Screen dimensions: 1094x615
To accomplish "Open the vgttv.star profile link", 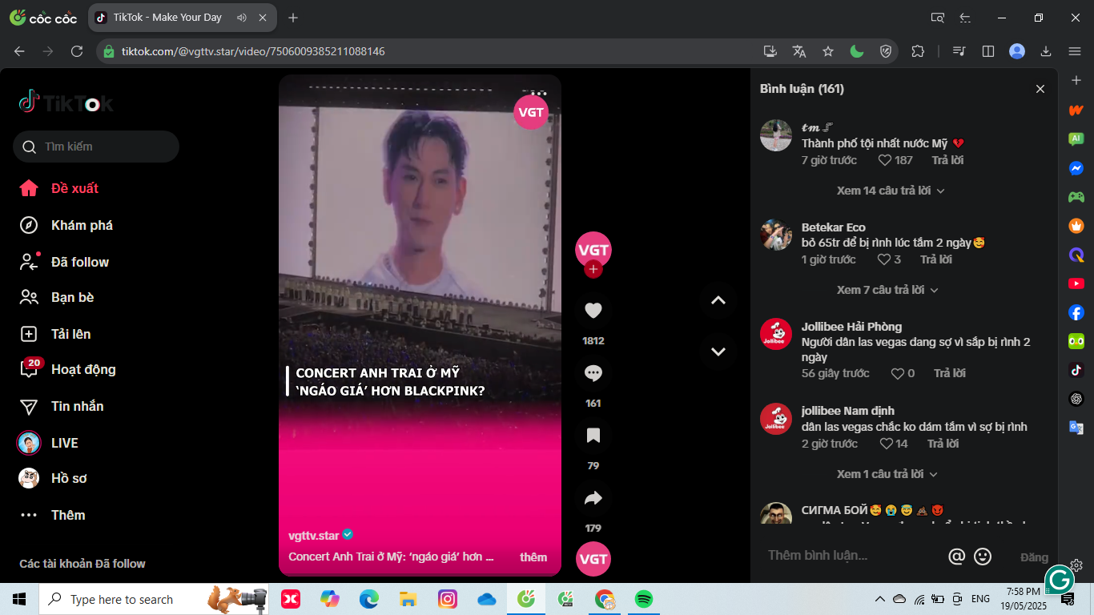I will tap(314, 535).
